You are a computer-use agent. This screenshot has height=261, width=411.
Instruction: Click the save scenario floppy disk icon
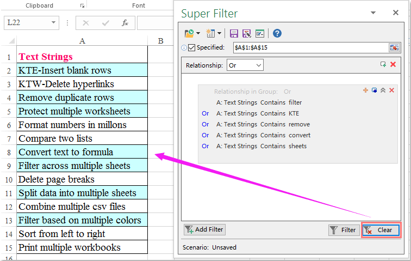coord(234,33)
